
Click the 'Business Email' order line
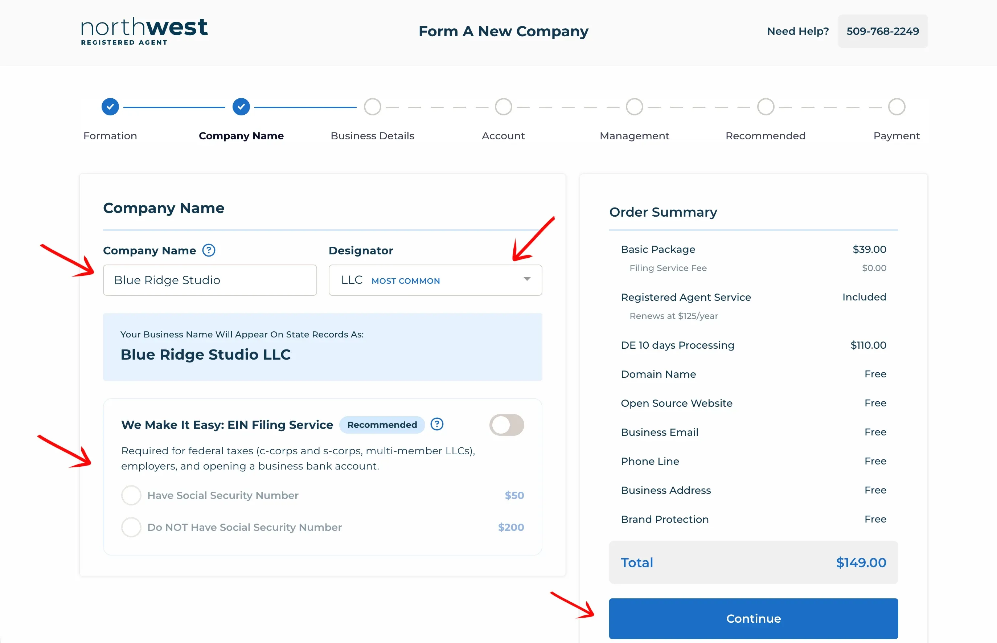[660, 432]
